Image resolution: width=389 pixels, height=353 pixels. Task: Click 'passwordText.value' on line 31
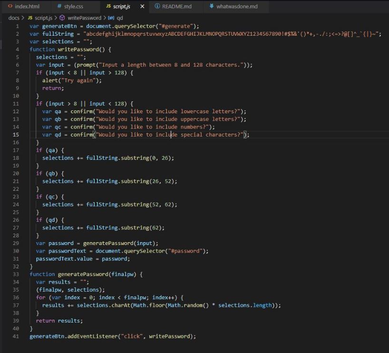[64, 259]
